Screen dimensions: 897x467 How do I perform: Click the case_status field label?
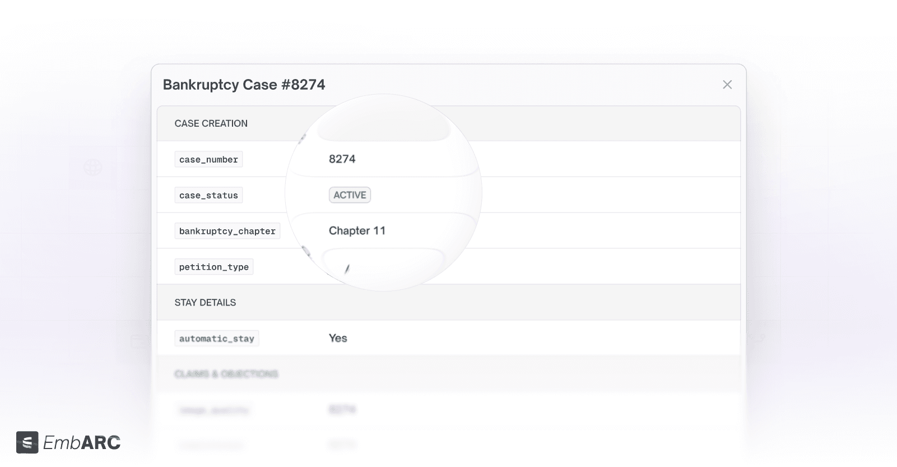click(208, 195)
